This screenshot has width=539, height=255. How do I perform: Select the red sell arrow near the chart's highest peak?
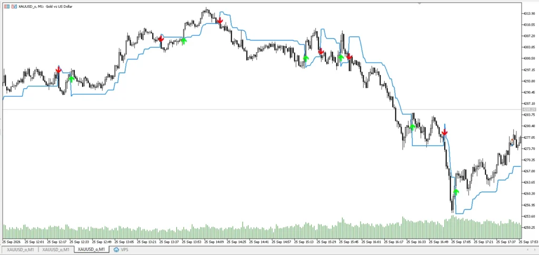click(x=219, y=21)
